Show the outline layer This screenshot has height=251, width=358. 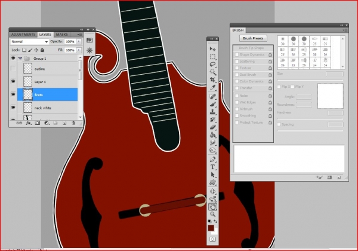13,68
